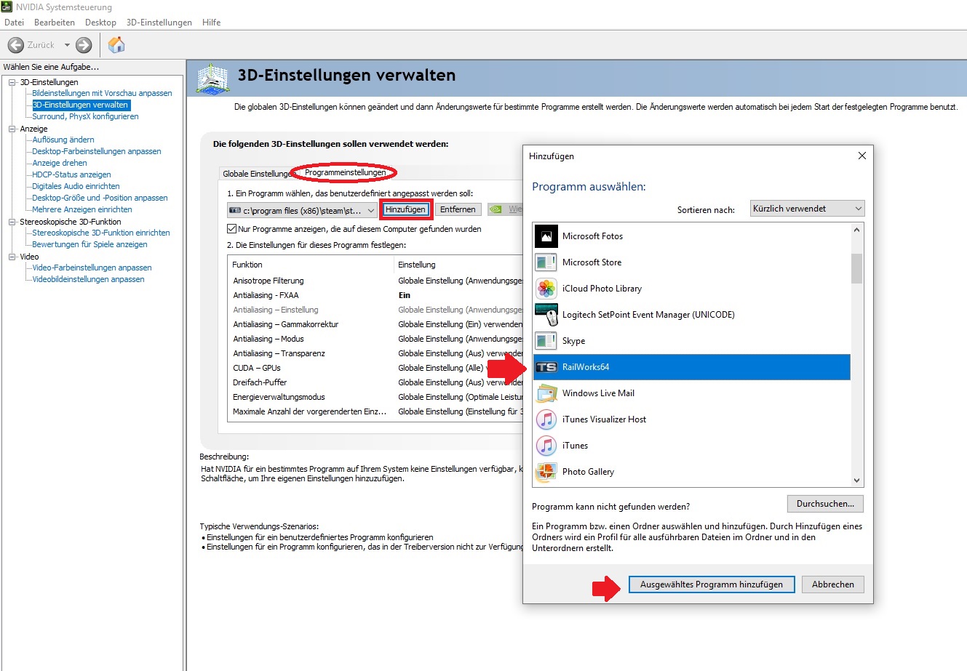Open 'Mehrere Anzeigen einrichten' link

coord(82,209)
